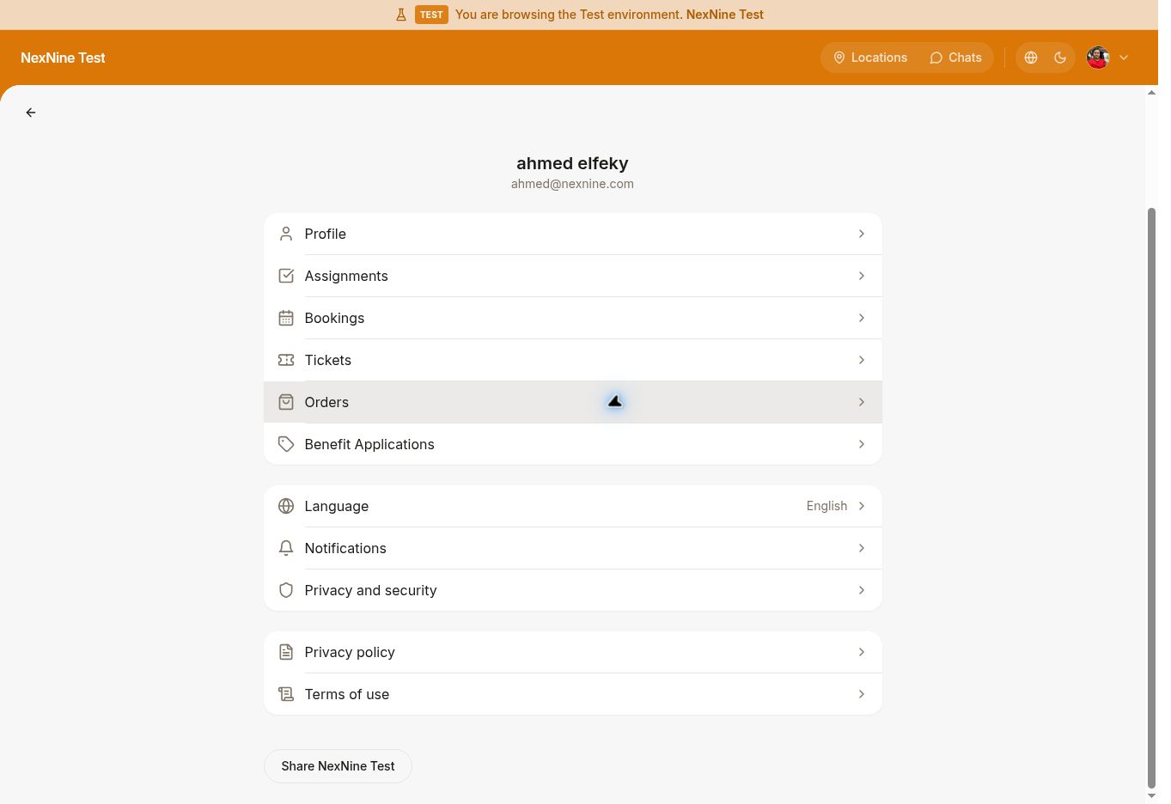Click the back arrow icon
Viewport: 1171px width, 804px height.
31,113
